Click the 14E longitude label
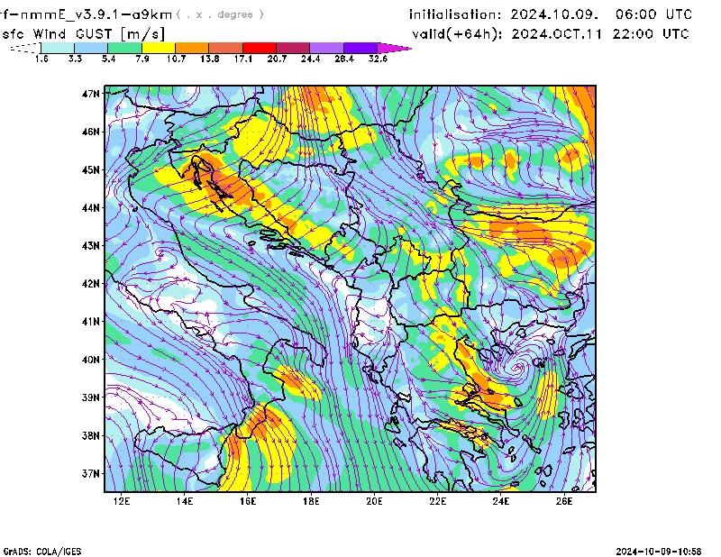 point(185,501)
